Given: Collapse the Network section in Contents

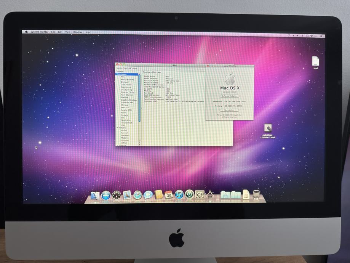Looking at the screenshot, I should point(118,128).
